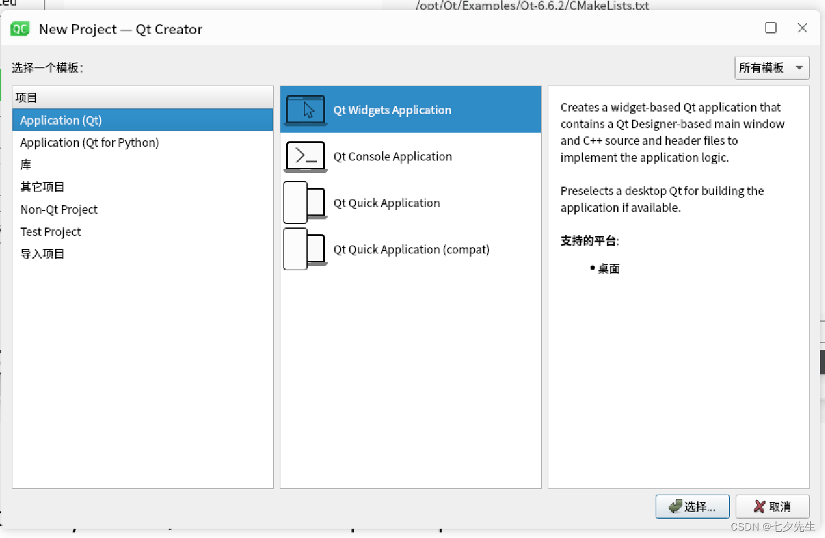Image resolution: width=825 pixels, height=538 pixels.
Task: Click the Qt Console Application terminal icon
Action: pos(305,157)
